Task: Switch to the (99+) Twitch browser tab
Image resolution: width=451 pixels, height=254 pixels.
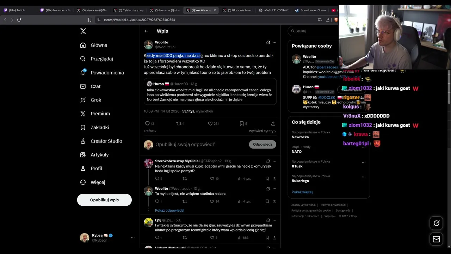Action: (x=18, y=10)
